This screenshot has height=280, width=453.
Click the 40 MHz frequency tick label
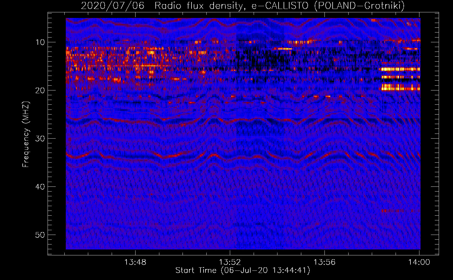click(x=40, y=187)
